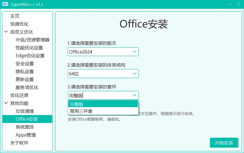Go to 安全设置

tap(25, 64)
